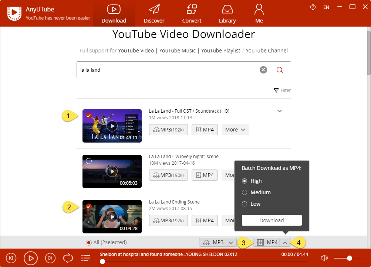The image size is (371, 267).
Task: Download 'A lovely night' scene as MP4
Action: (205, 175)
